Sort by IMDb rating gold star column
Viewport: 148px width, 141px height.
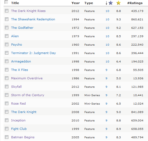tap(118, 3)
